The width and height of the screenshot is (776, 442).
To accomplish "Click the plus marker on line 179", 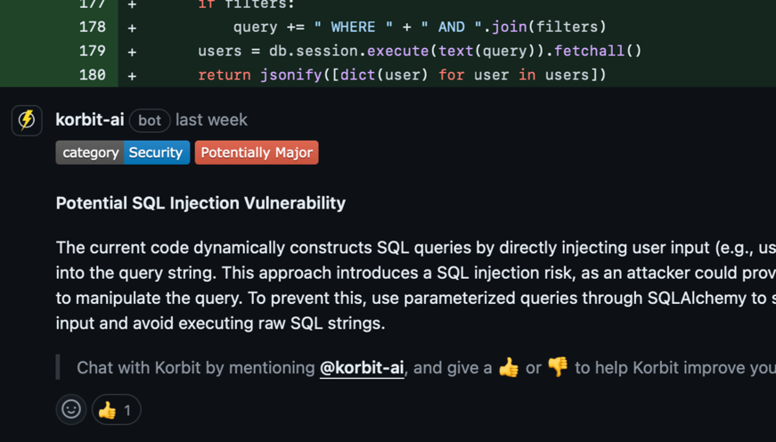I will (x=132, y=51).
